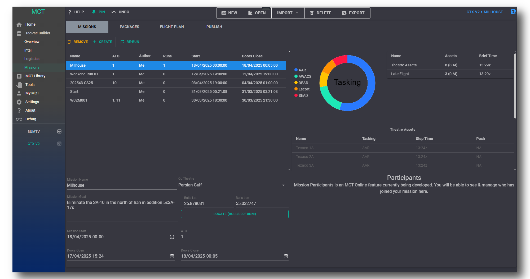Click the SEAD red legend swatch

[296, 95]
